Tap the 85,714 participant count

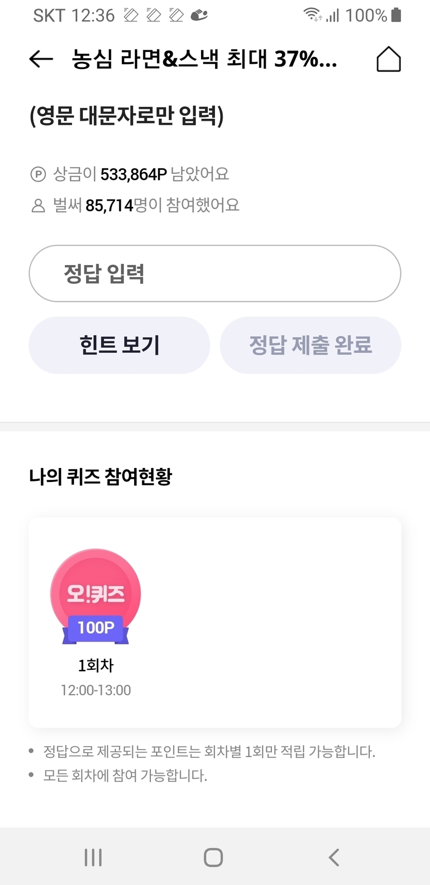(109, 206)
